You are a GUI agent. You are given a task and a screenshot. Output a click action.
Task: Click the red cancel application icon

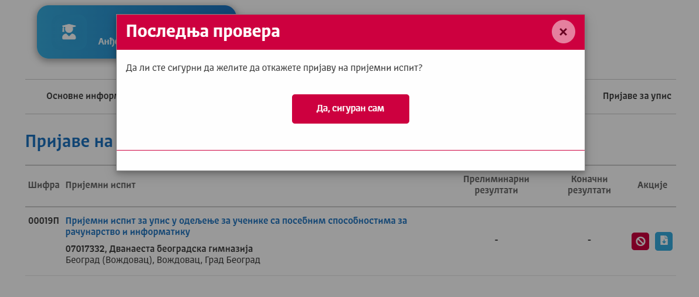tap(640, 241)
